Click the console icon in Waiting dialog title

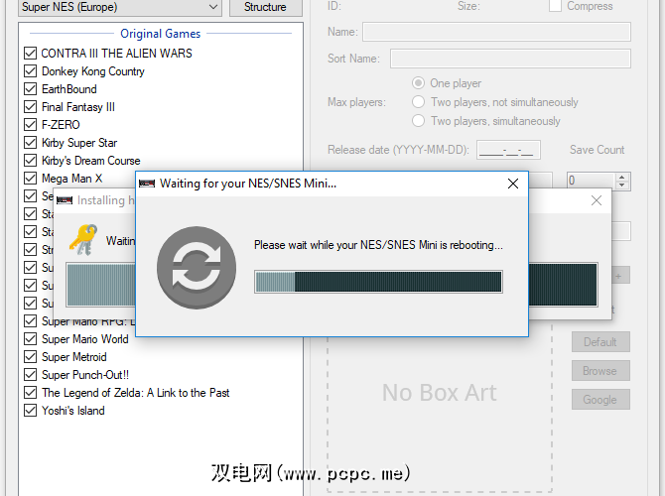click(147, 184)
